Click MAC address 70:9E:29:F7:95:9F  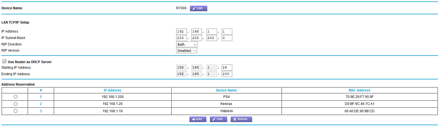tap(359, 97)
